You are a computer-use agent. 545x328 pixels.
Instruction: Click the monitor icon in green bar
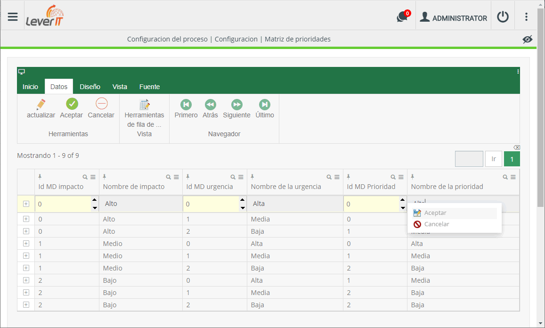coord(22,72)
